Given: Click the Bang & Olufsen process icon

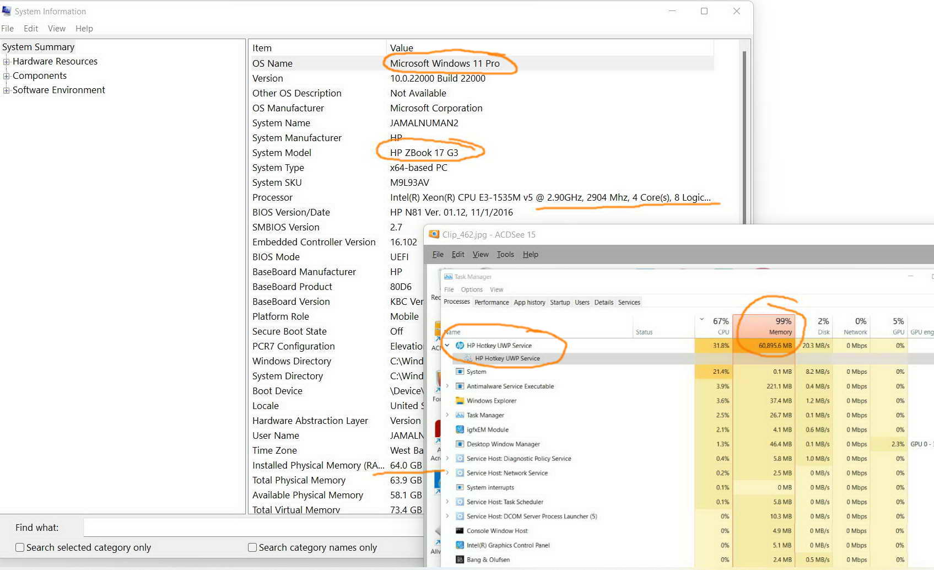Looking at the screenshot, I should click(x=460, y=560).
